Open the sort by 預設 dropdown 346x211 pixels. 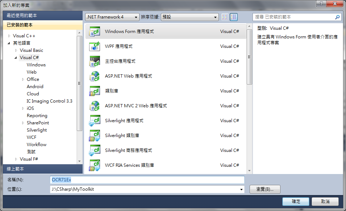190,17
